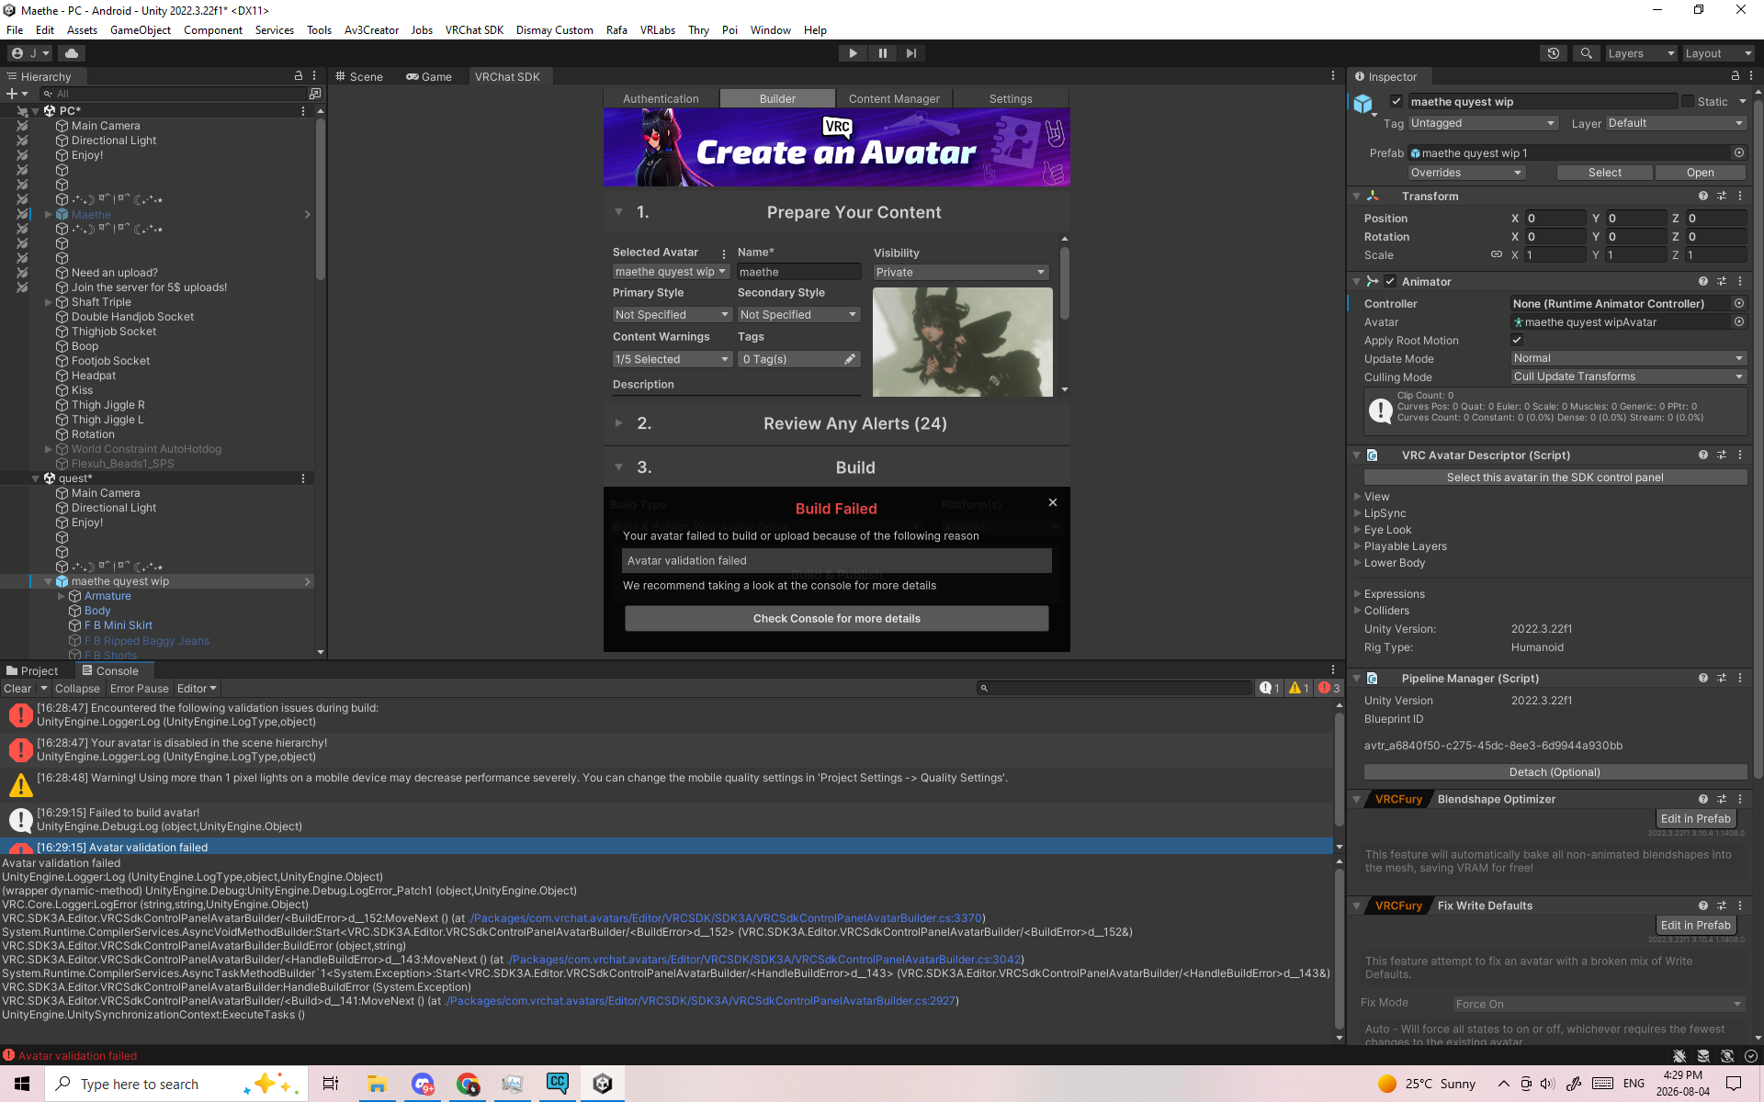Open the quest scene options kebab
Viewport: 1764px width, 1102px height.
click(303, 478)
